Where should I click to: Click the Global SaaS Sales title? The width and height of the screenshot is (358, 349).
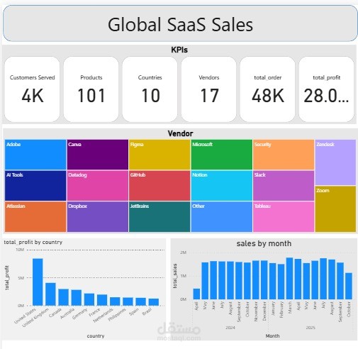[180, 25]
